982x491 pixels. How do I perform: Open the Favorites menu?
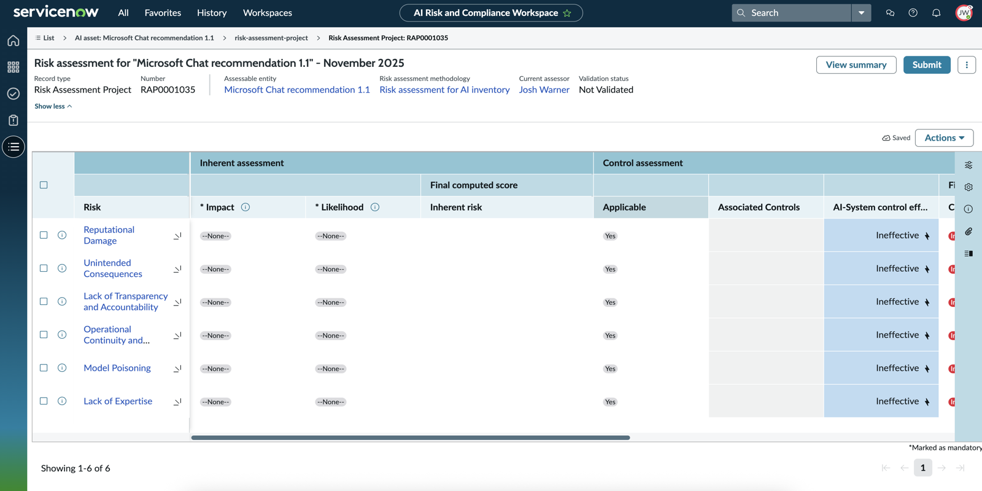coord(163,13)
